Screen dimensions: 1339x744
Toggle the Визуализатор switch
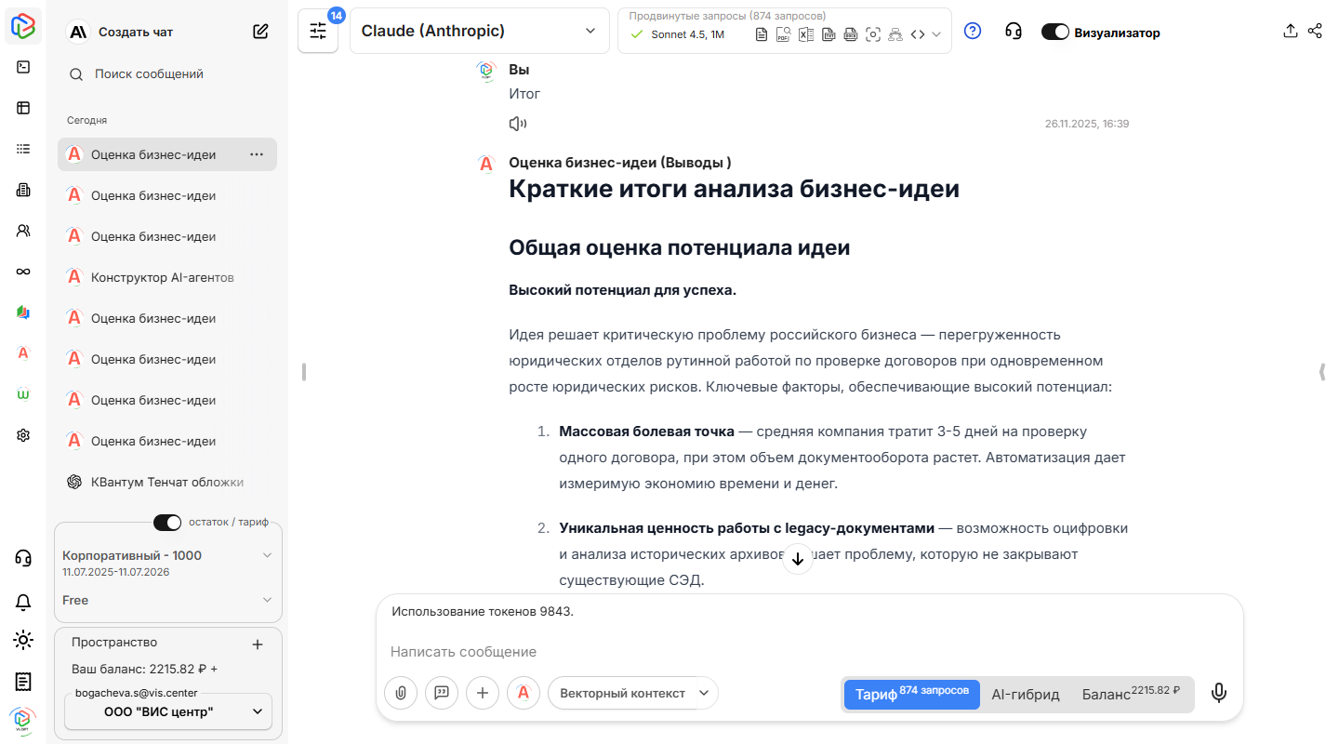click(x=1054, y=33)
